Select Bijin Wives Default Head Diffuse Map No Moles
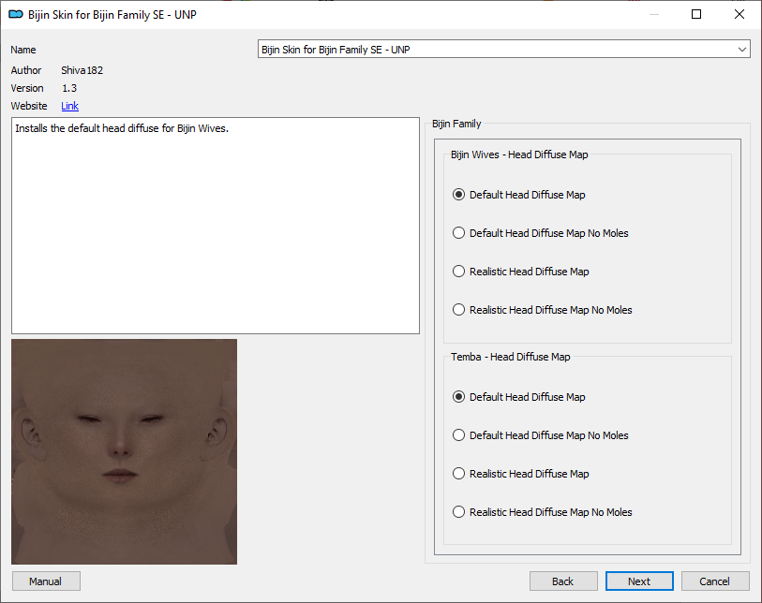Screen dimensions: 762x603 [540, 233]
